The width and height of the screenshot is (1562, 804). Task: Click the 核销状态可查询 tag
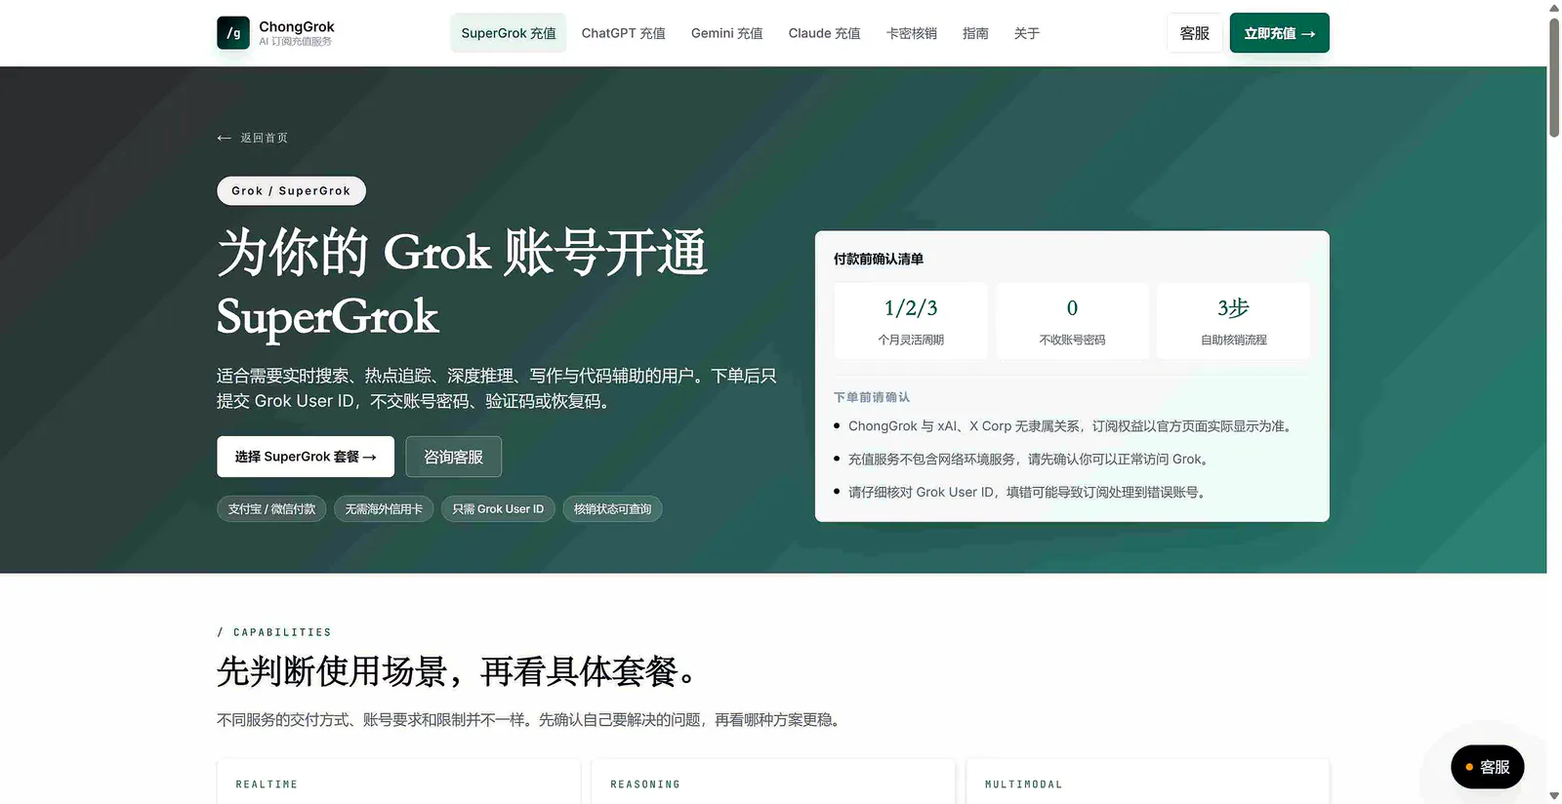(x=612, y=509)
